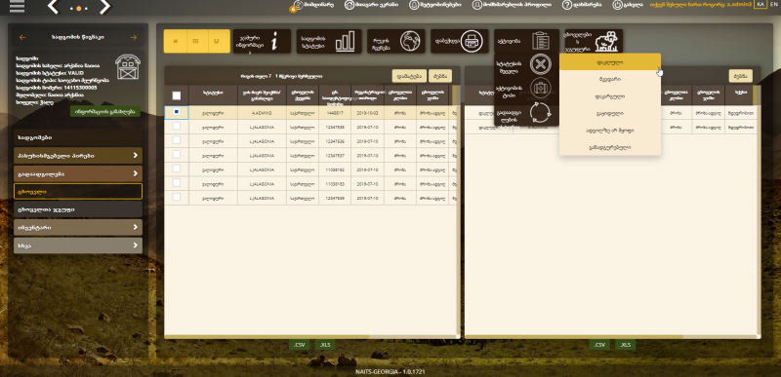
Task: Click the left table horizontal scrollbar
Action: point(267,337)
